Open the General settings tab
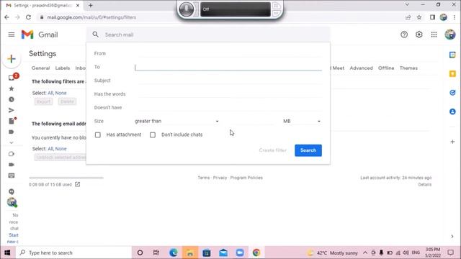 [40, 68]
